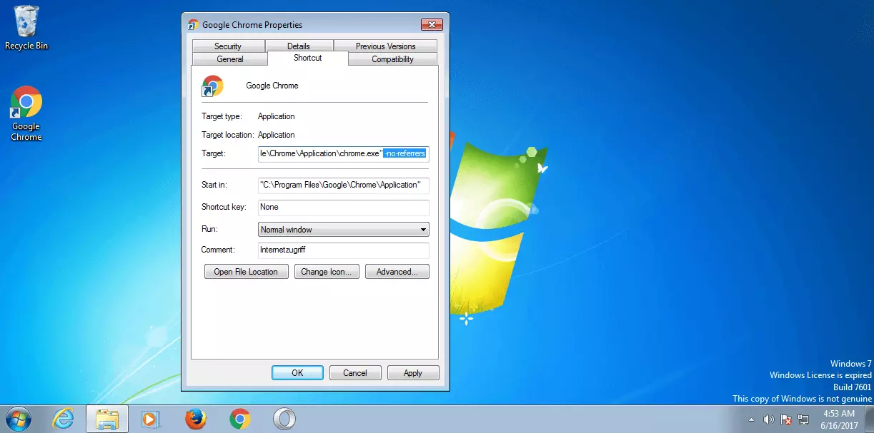This screenshot has width=874, height=433.
Task: Open Windows Media Player taskbar icon
Action: point(151,419)
